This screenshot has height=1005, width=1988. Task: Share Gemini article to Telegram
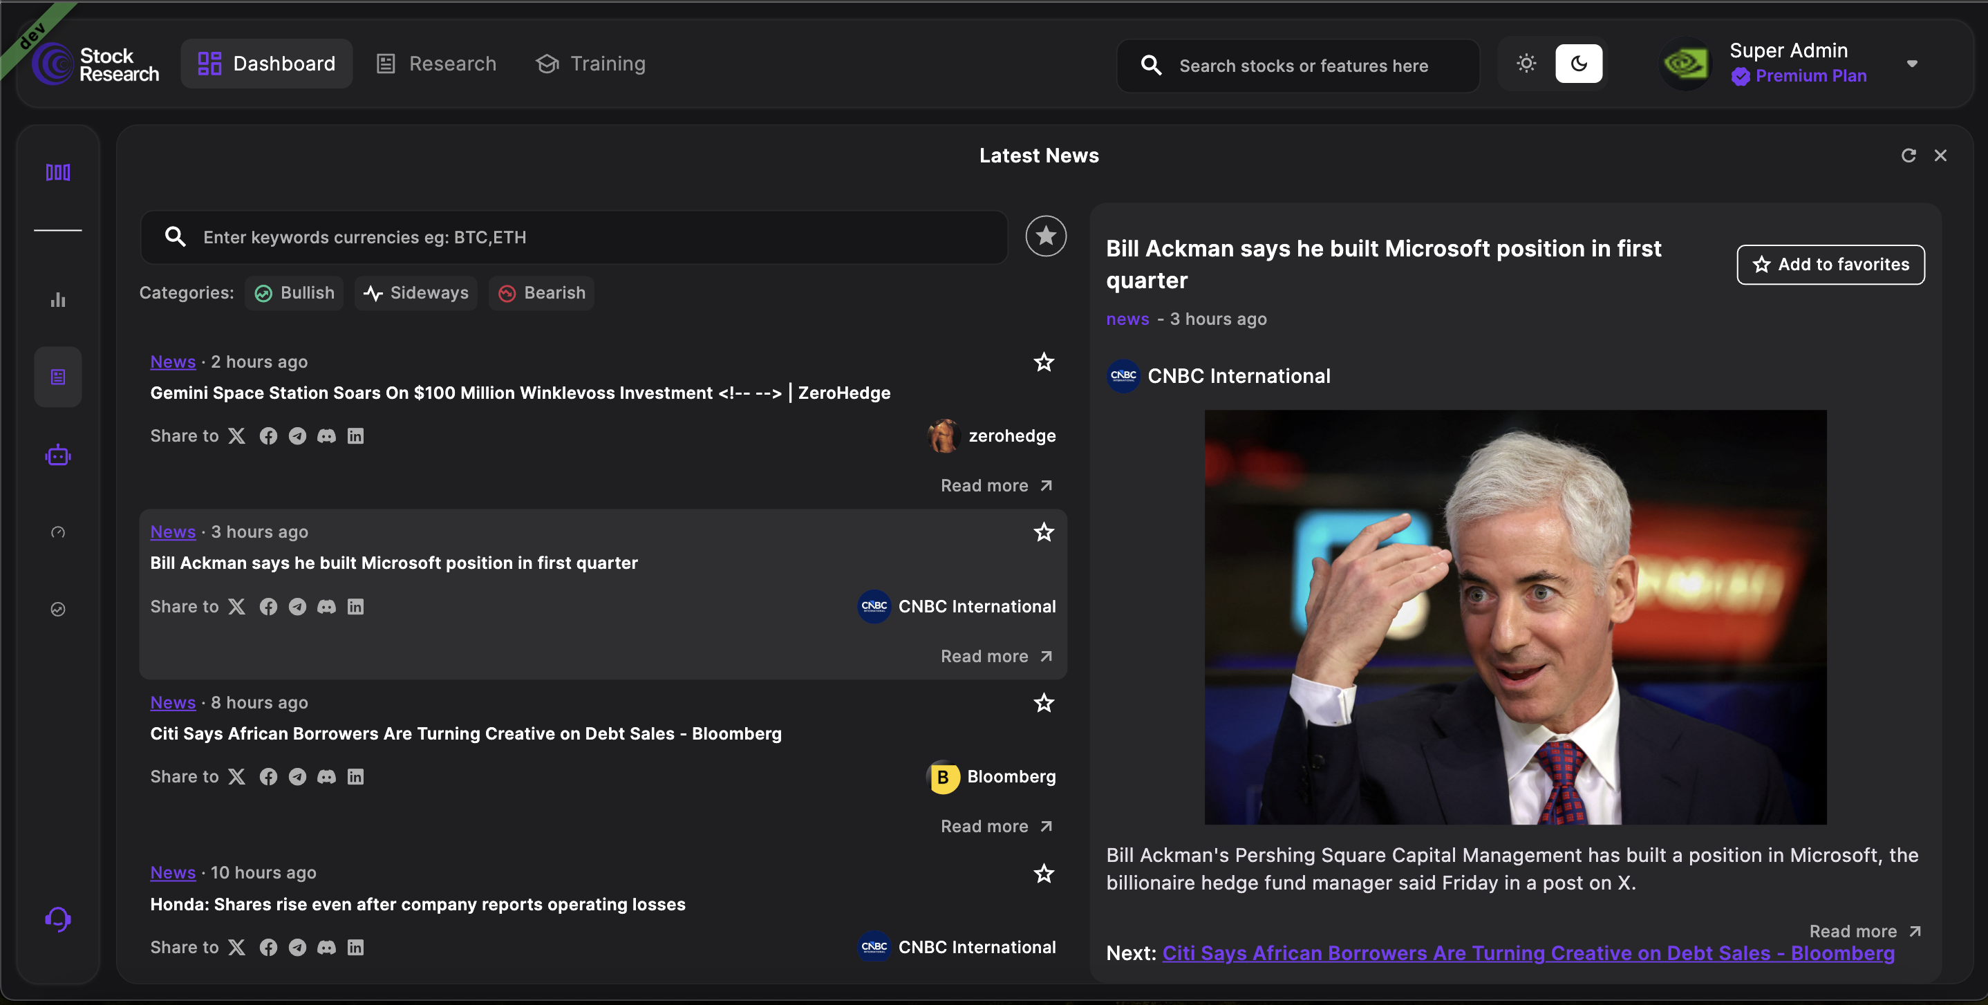click(x=297, y=436)
